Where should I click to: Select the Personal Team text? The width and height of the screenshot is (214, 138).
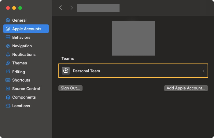pos(87,71)
